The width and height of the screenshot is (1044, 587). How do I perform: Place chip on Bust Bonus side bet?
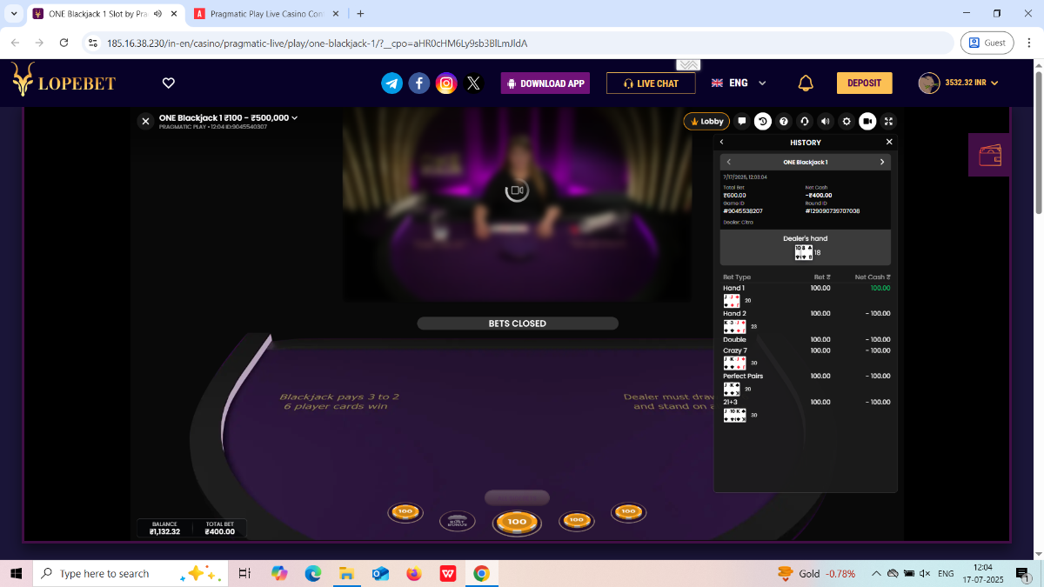[457, 521]
